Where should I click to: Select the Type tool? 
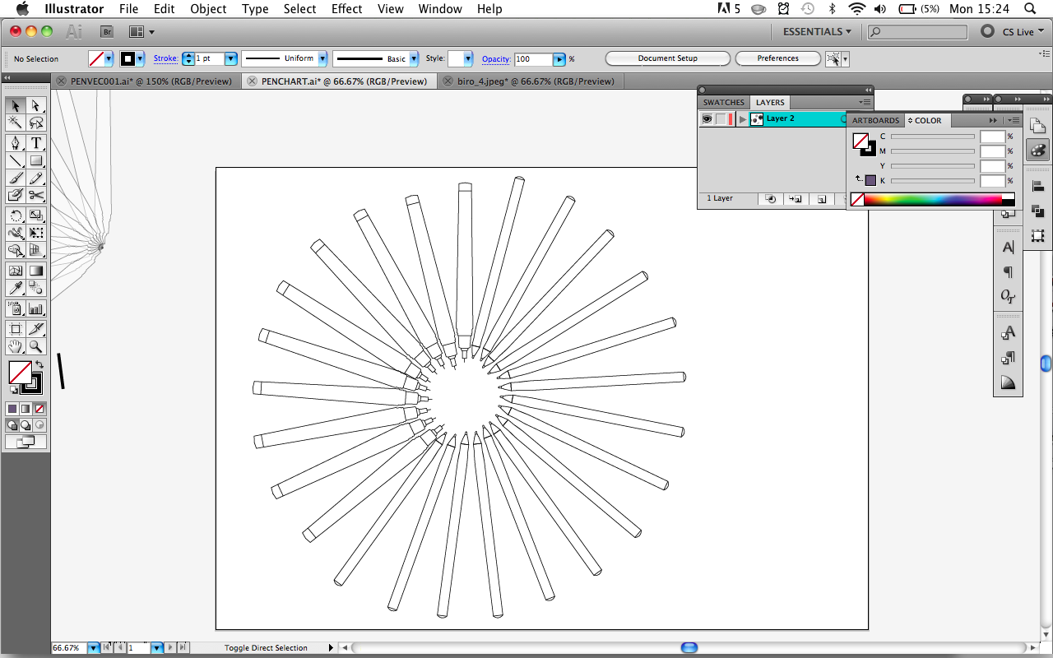[36, 142]
